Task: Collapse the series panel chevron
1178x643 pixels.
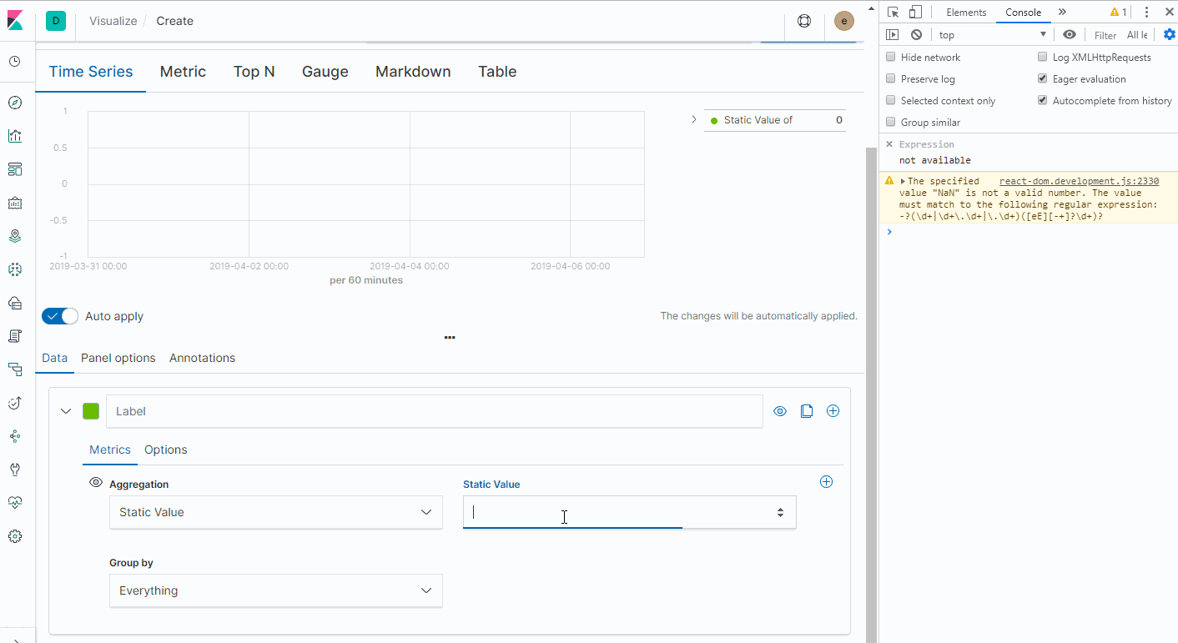Action: tap(66, 410)
